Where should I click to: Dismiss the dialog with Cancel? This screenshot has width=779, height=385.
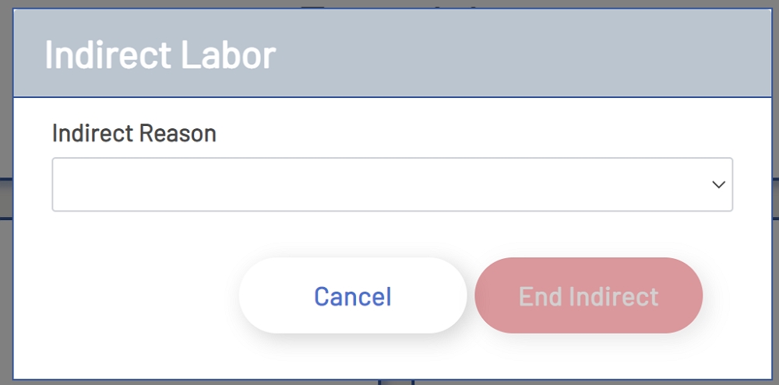tap(352, 296)
